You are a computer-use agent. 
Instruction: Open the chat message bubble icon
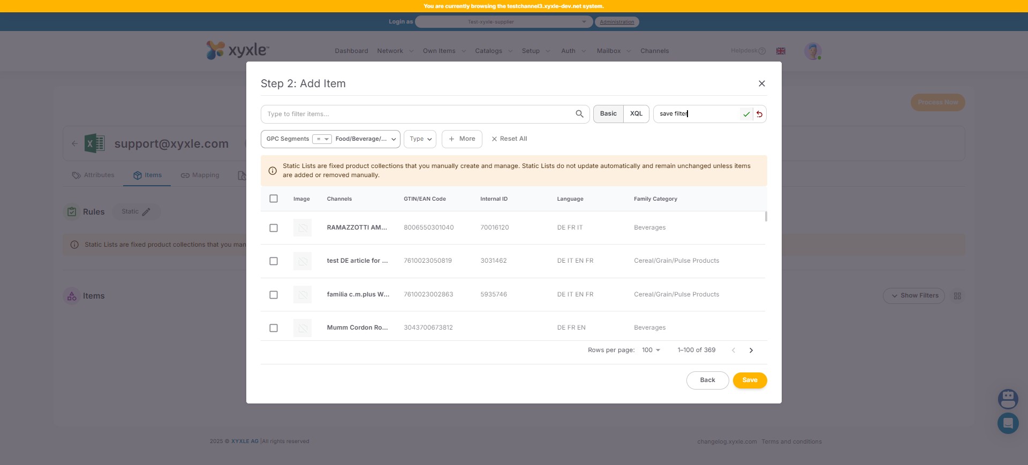(1008, 423)
